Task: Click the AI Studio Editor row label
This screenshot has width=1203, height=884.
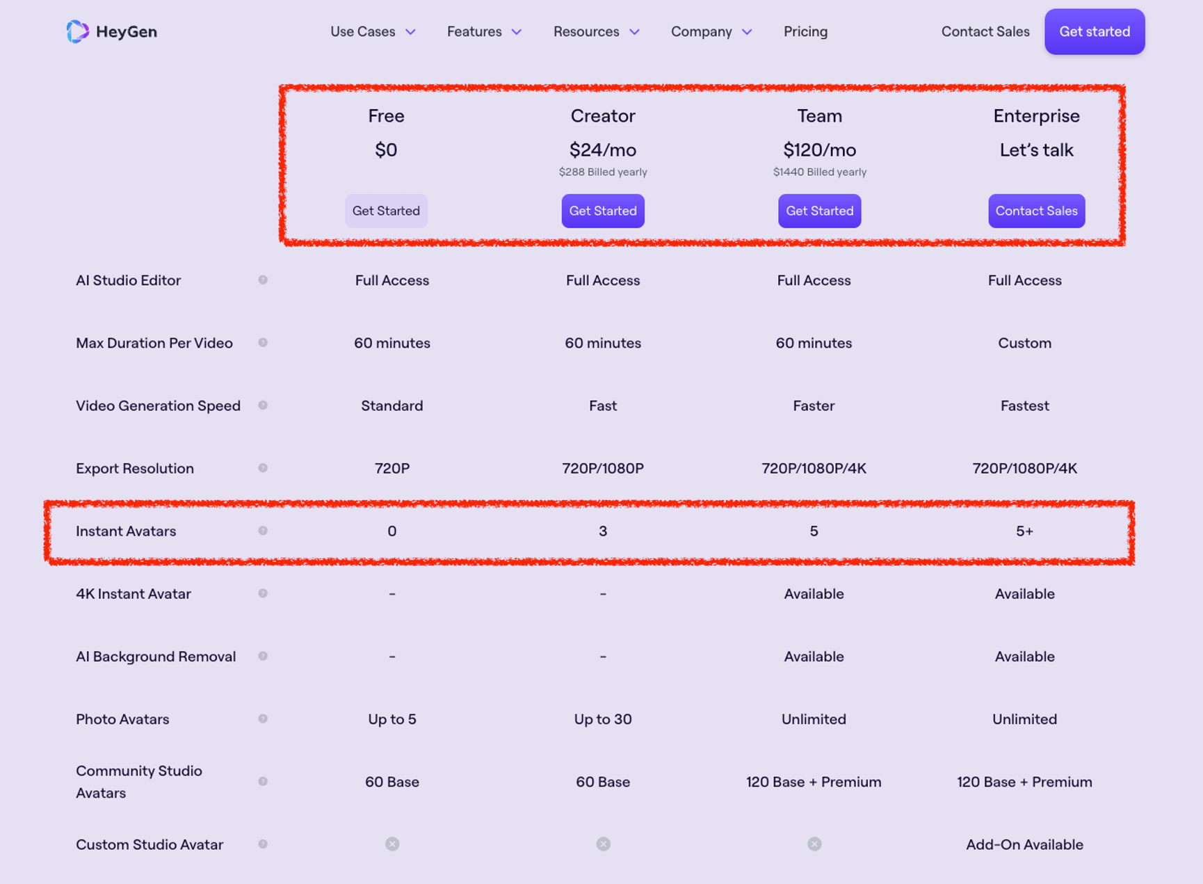Action: (128, 280)
